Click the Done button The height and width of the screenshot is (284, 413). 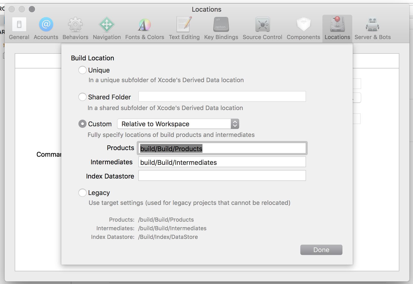coord(321,250)
